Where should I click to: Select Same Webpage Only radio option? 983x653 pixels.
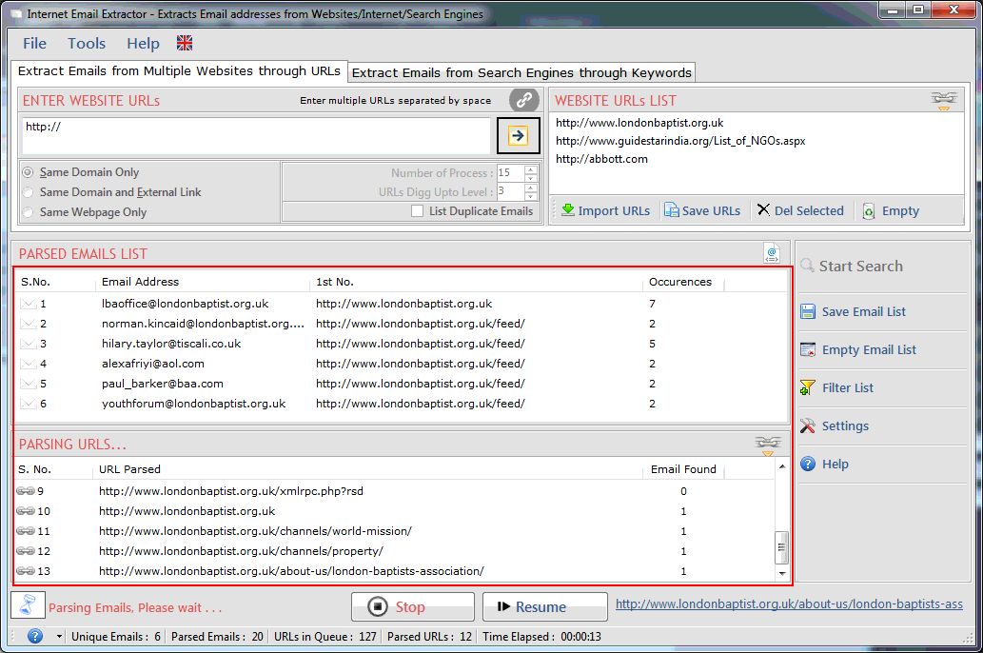(x=28, y=212)
